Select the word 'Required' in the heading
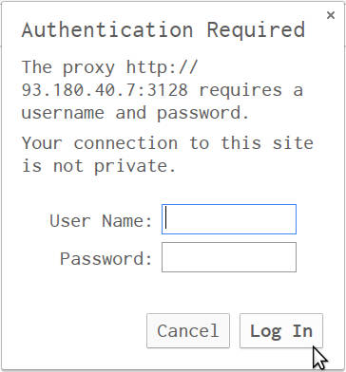 256,30
